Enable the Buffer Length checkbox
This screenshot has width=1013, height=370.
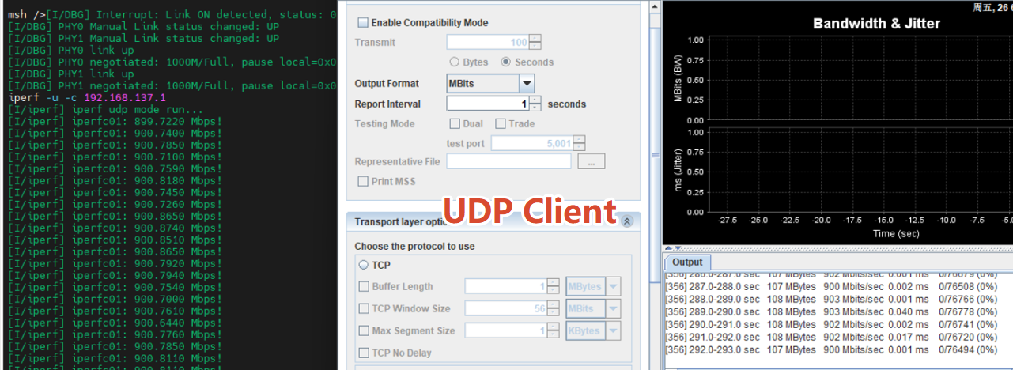(364, 286)
